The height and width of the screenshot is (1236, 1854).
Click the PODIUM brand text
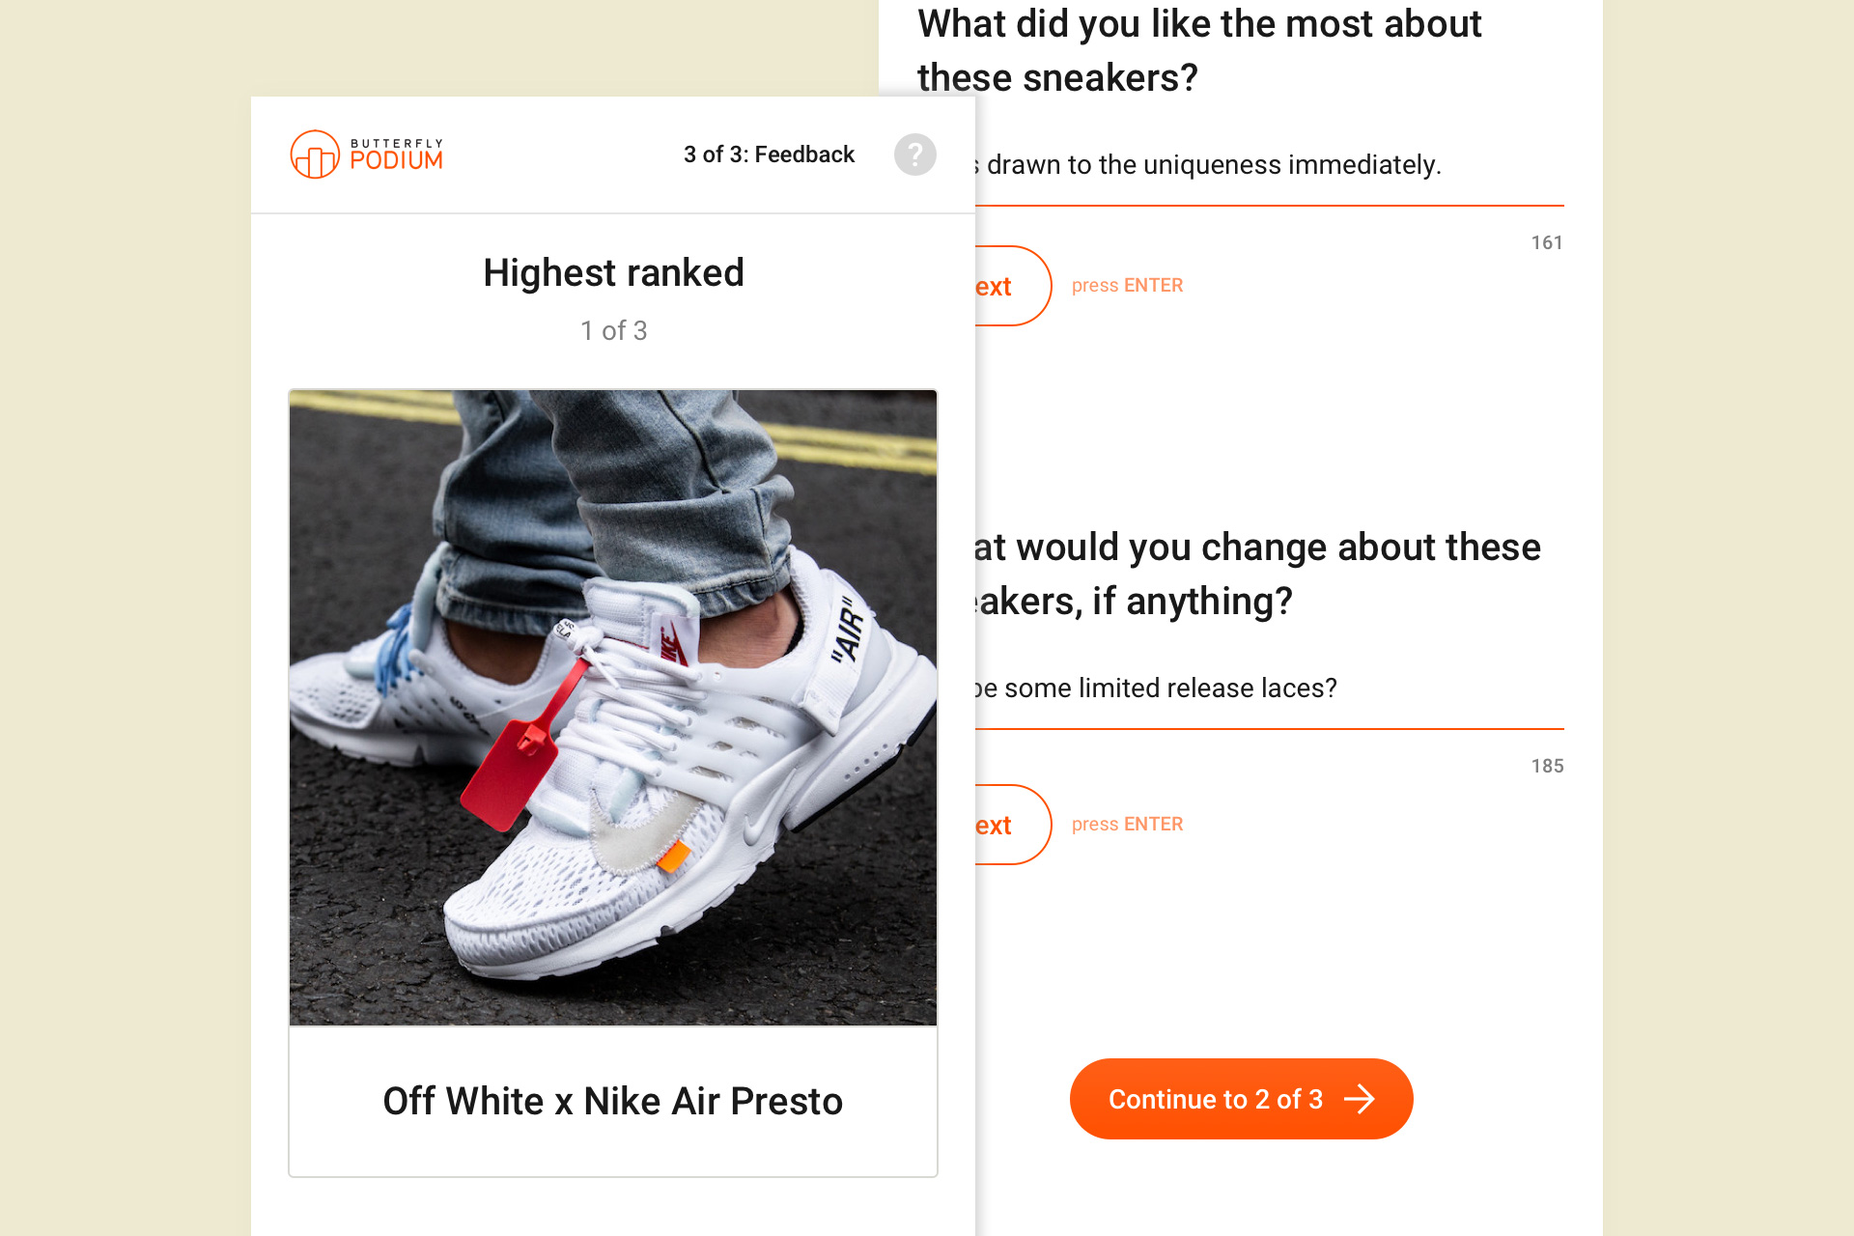(x=396, y=160)
